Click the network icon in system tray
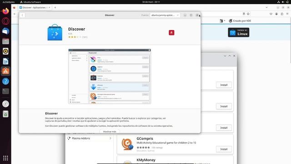The image size is (291, 164). (279, 2)
